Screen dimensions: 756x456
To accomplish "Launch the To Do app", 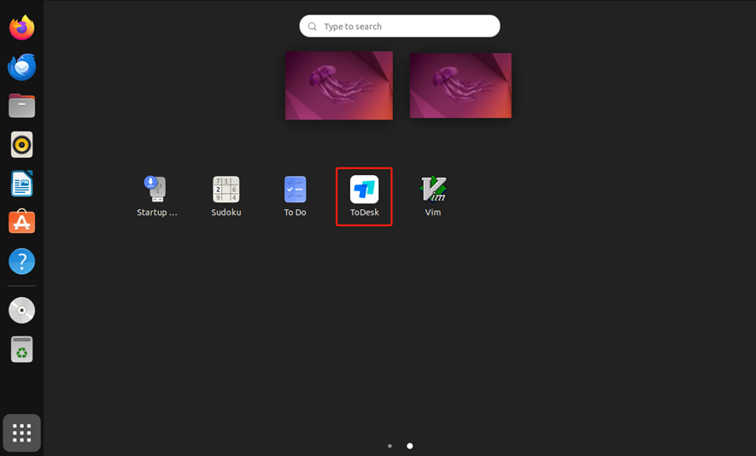I will click(295, 196).
